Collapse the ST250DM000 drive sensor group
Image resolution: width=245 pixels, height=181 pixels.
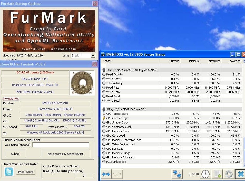(104, 70)
